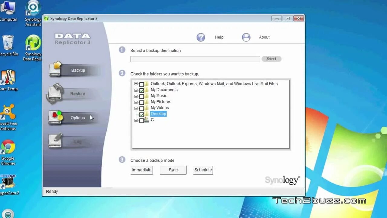Viewport: 387px width, 218px height.
Task: Enable backup of the C: drive
Action: [x=141, y=120]
